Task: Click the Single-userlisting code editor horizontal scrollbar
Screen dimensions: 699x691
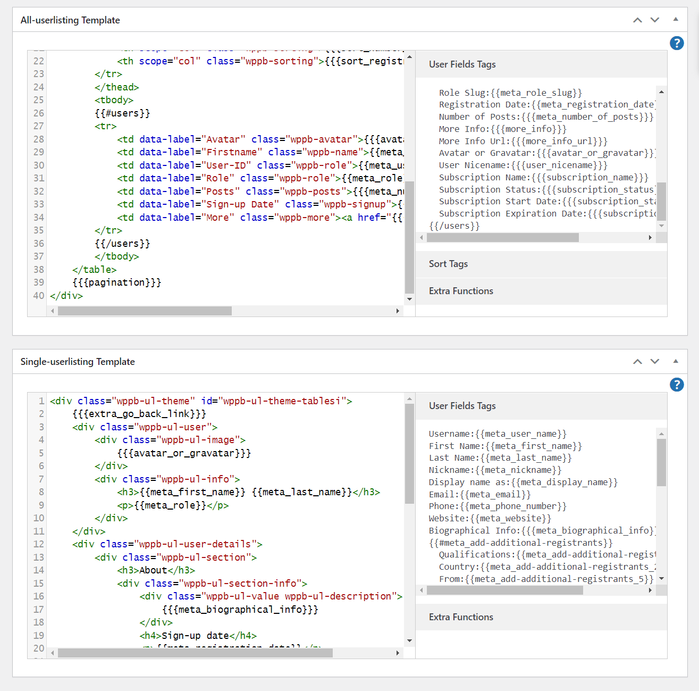Action: [195, 653]
